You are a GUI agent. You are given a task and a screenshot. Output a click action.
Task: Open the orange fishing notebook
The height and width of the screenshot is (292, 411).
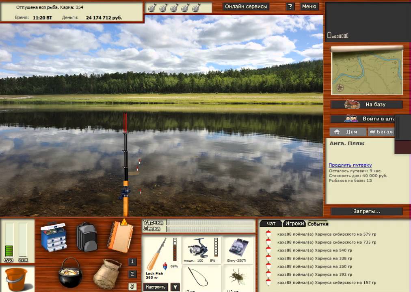point(120,238)
